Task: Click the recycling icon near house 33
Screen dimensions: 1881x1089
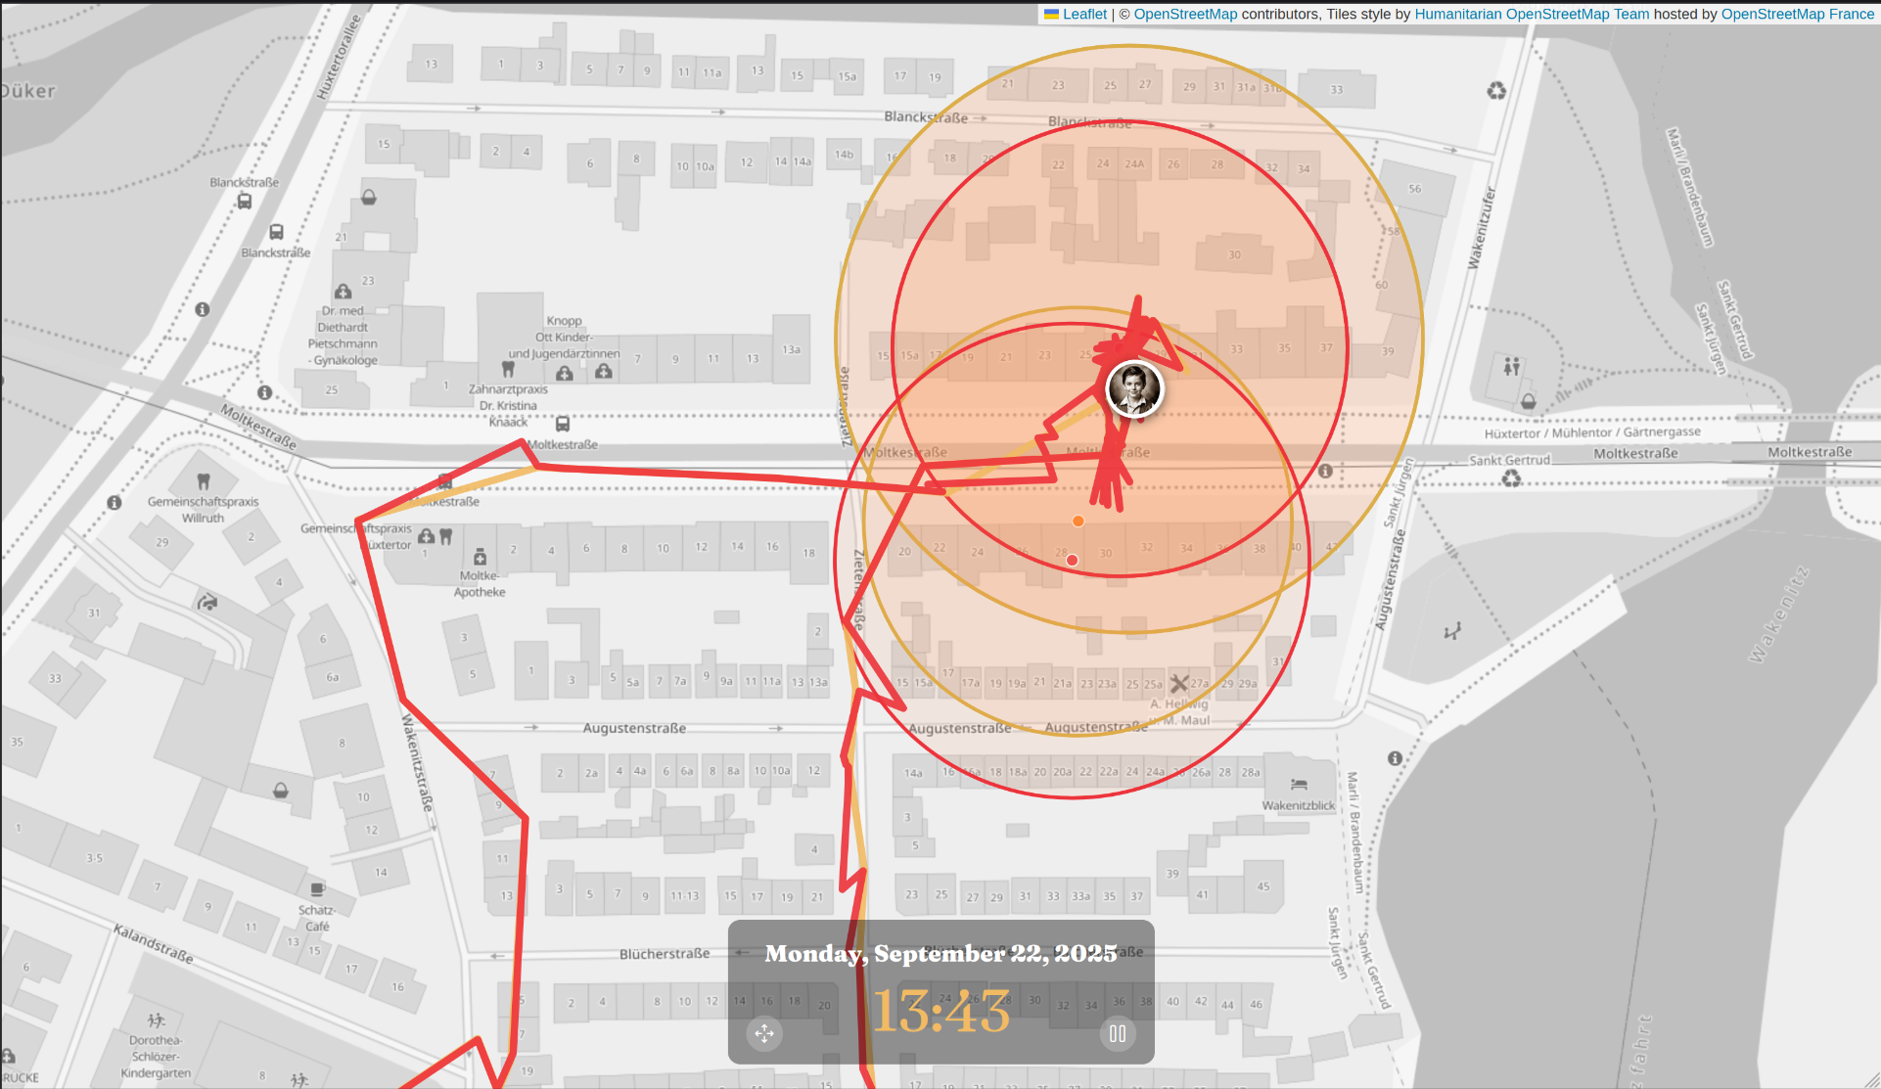Action: pos(1496,91)
